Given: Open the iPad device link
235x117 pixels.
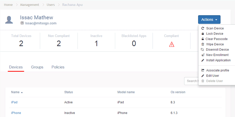Looking at the screenshot, I should point(14,102).
